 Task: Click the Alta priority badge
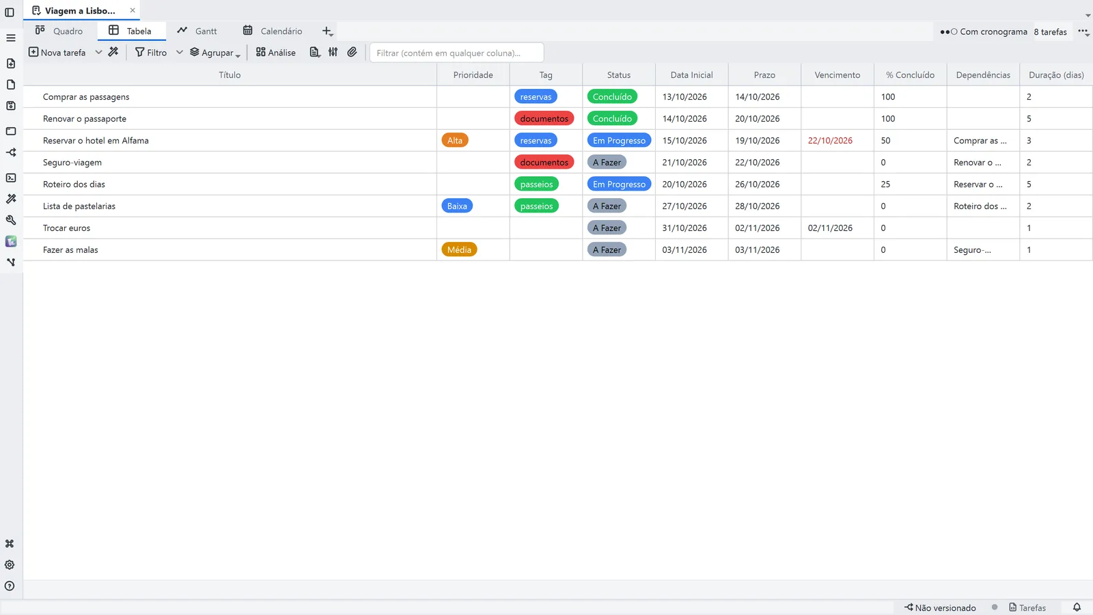(x=455, y=140)
